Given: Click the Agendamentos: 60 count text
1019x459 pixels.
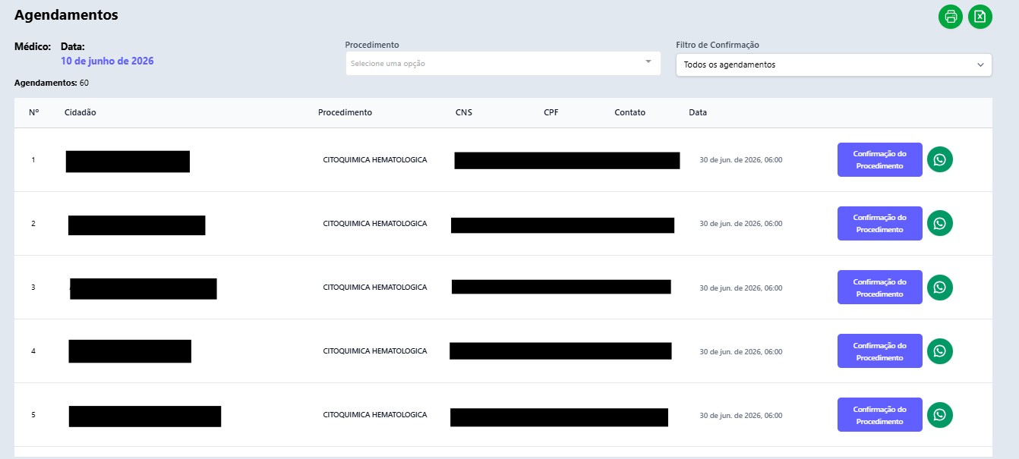Looking at the screenshot, I should [x=52, y=82].
